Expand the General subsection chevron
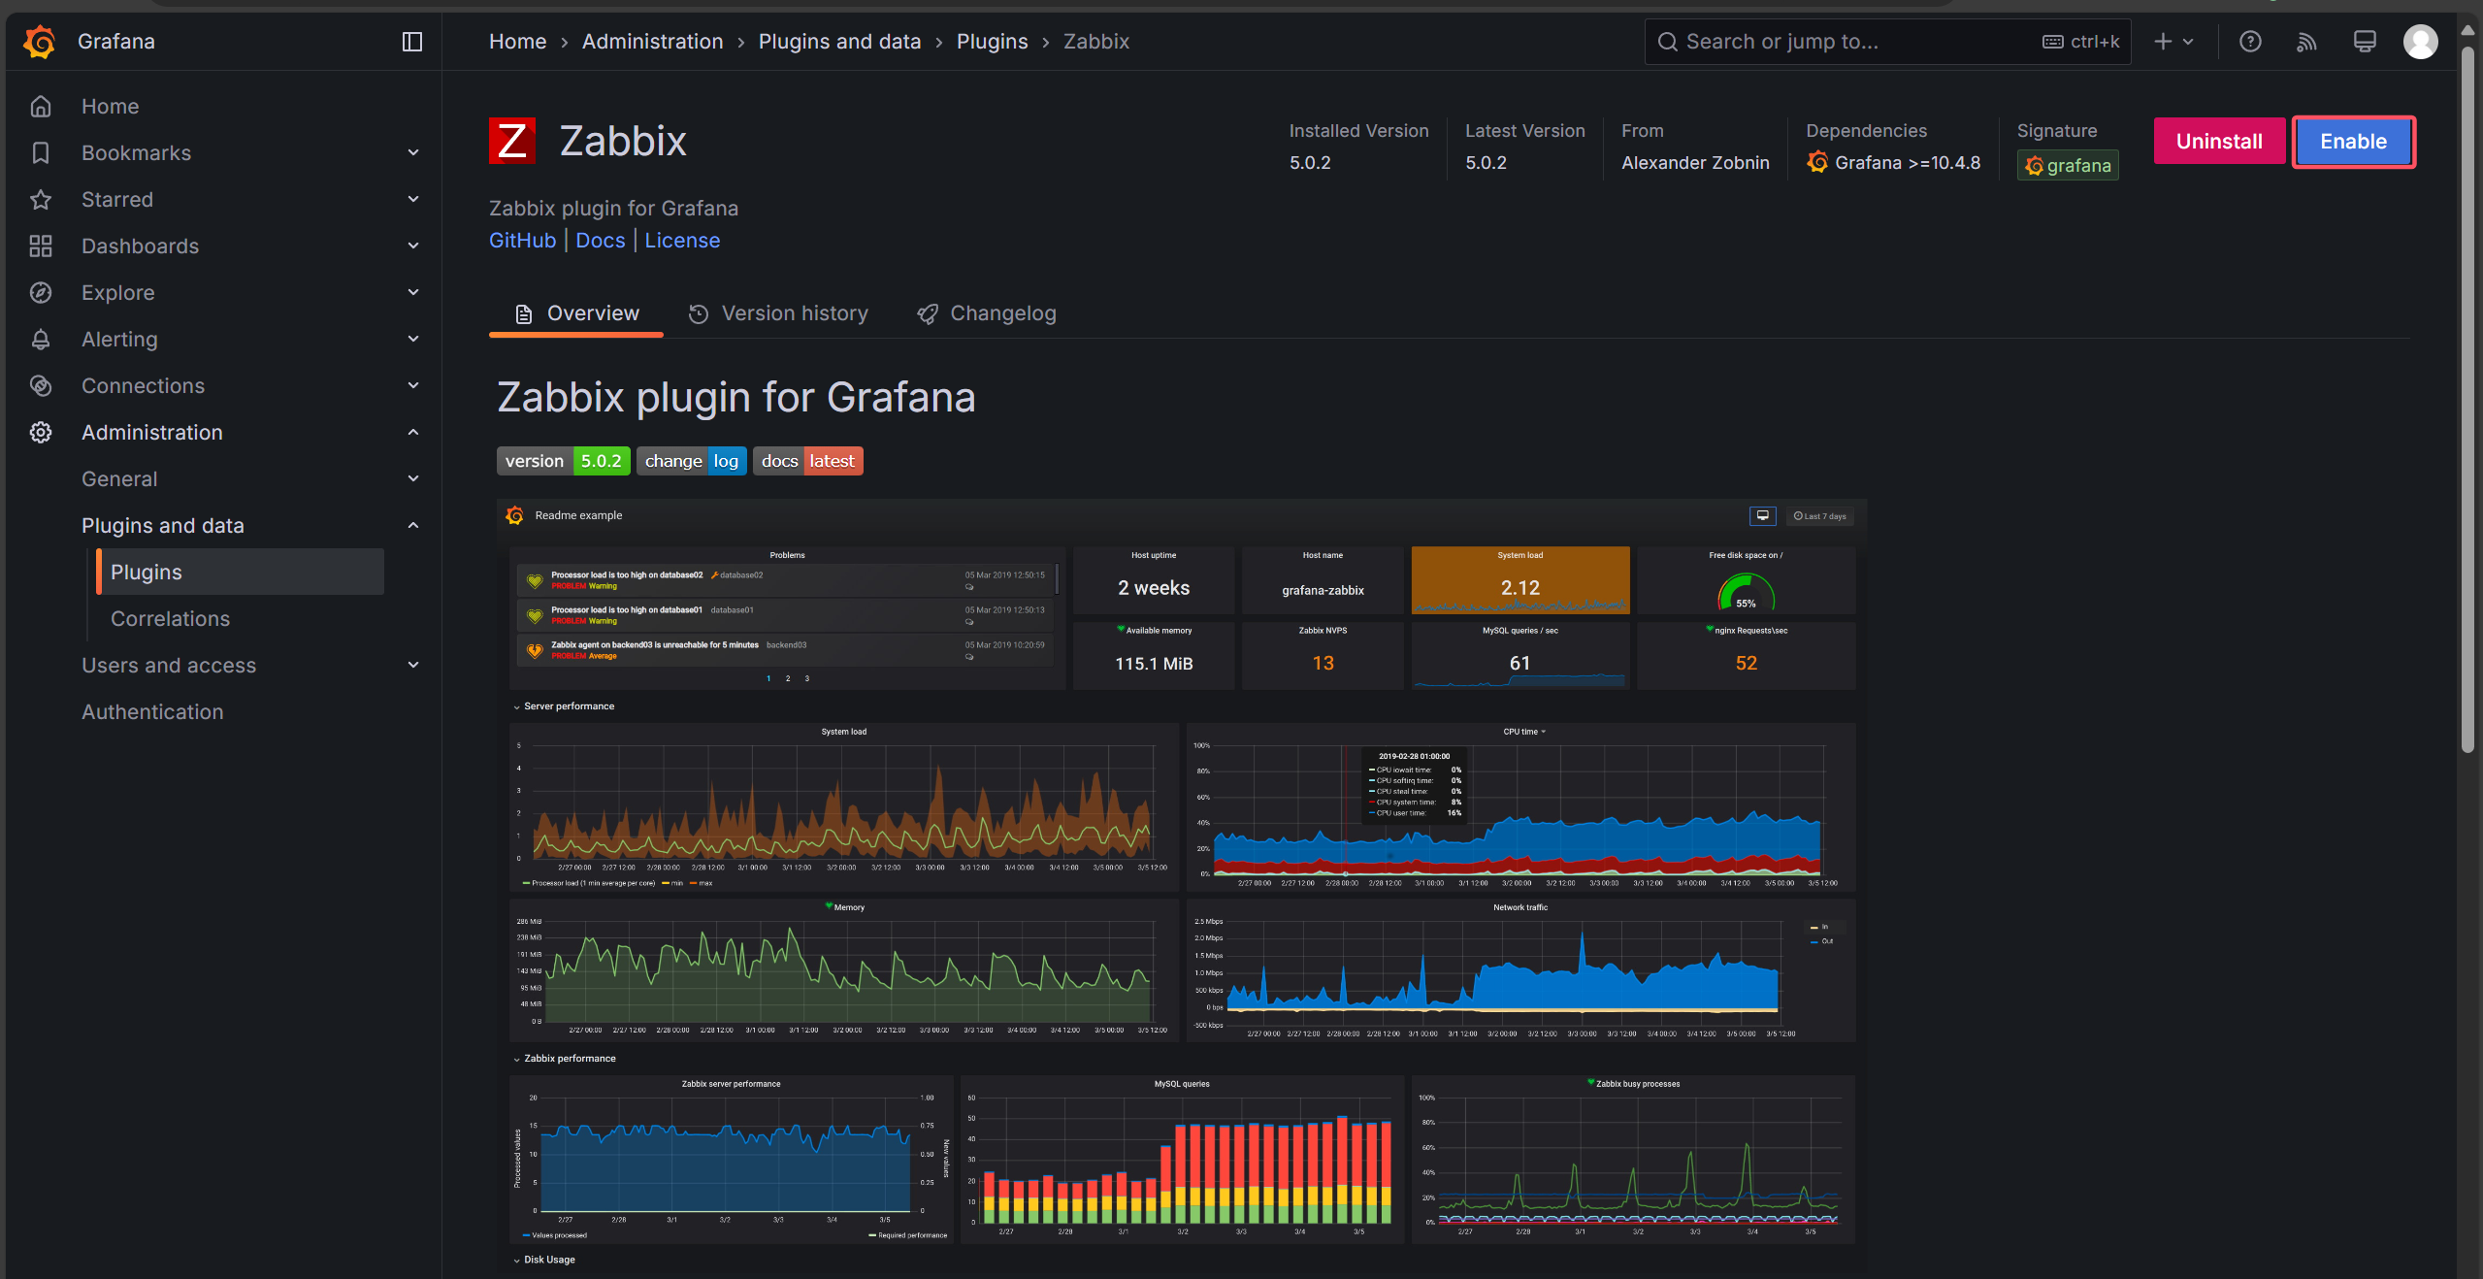Viewport: 2483px width, 1279px height. (x=413, y=479)
